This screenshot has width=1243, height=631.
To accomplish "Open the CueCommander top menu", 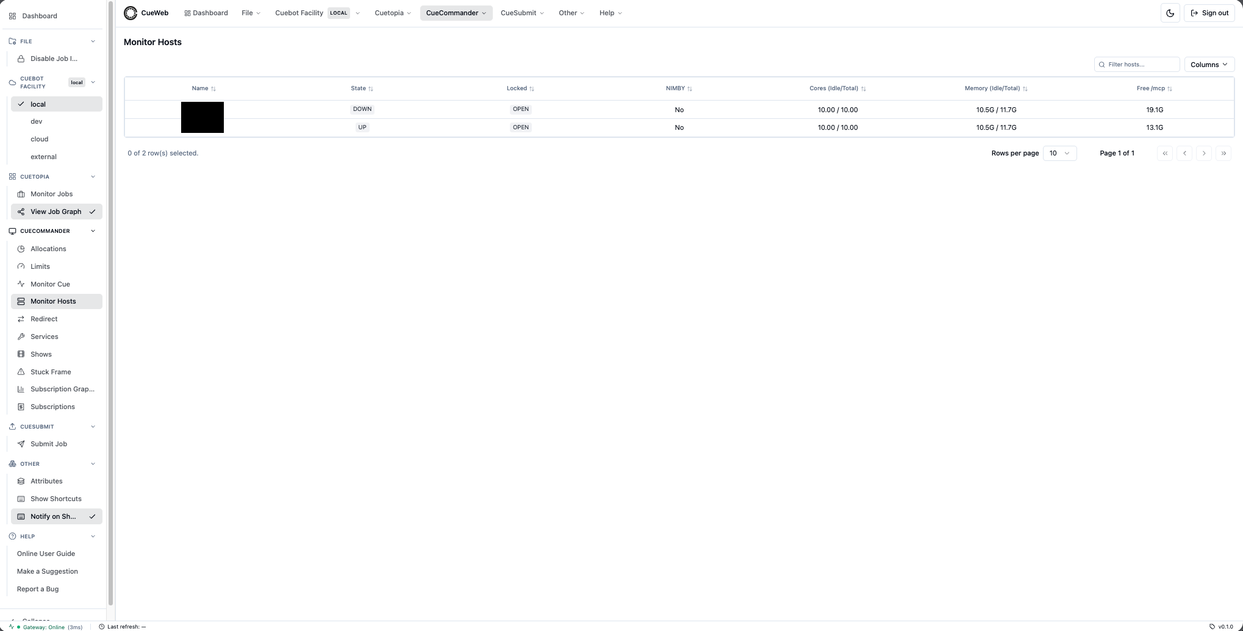I will pos(456,13).
